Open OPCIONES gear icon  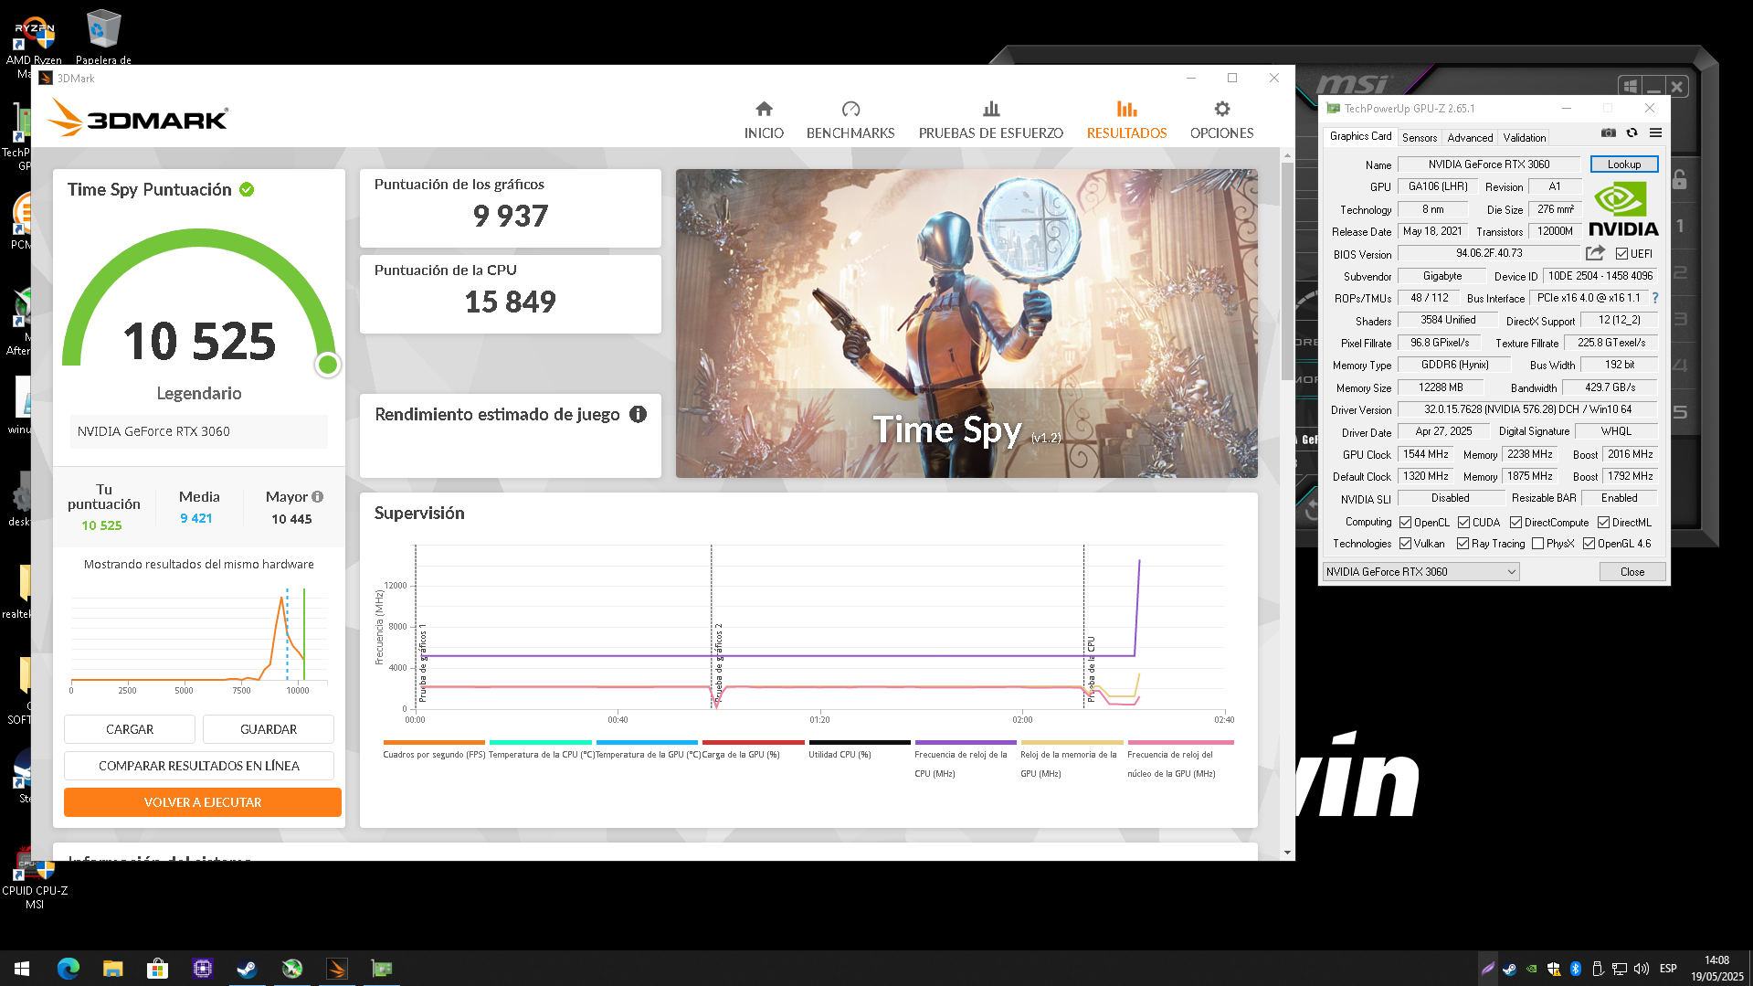[1221, 109]
